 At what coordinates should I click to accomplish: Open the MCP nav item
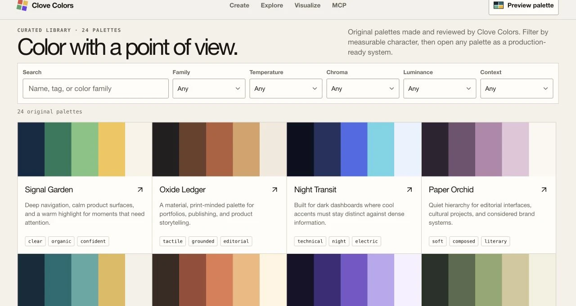coord(339,5)
